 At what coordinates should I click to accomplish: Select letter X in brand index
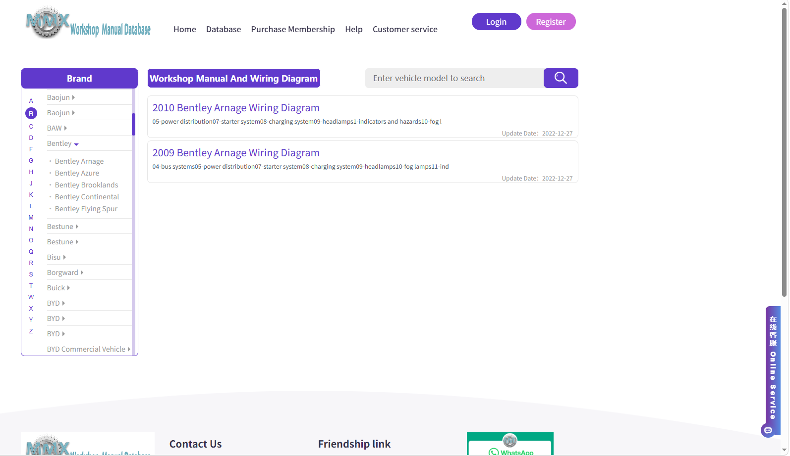click(31, 309)
